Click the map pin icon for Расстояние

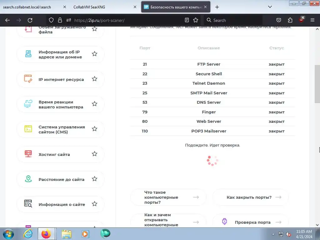pyautogui.click(x=28, y=179)
